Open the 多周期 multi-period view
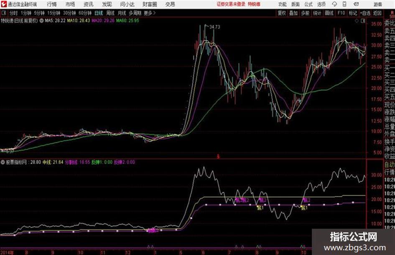The width and height of the screenshot is (395, 255). pos(135,13)
